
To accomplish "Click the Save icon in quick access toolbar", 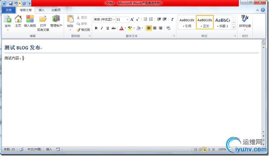I will pyautogui.click(x=10, y=3).
